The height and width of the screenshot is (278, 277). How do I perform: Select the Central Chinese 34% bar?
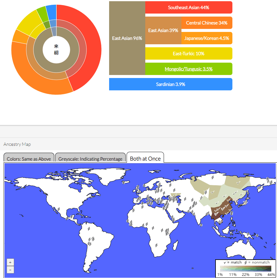207,23
